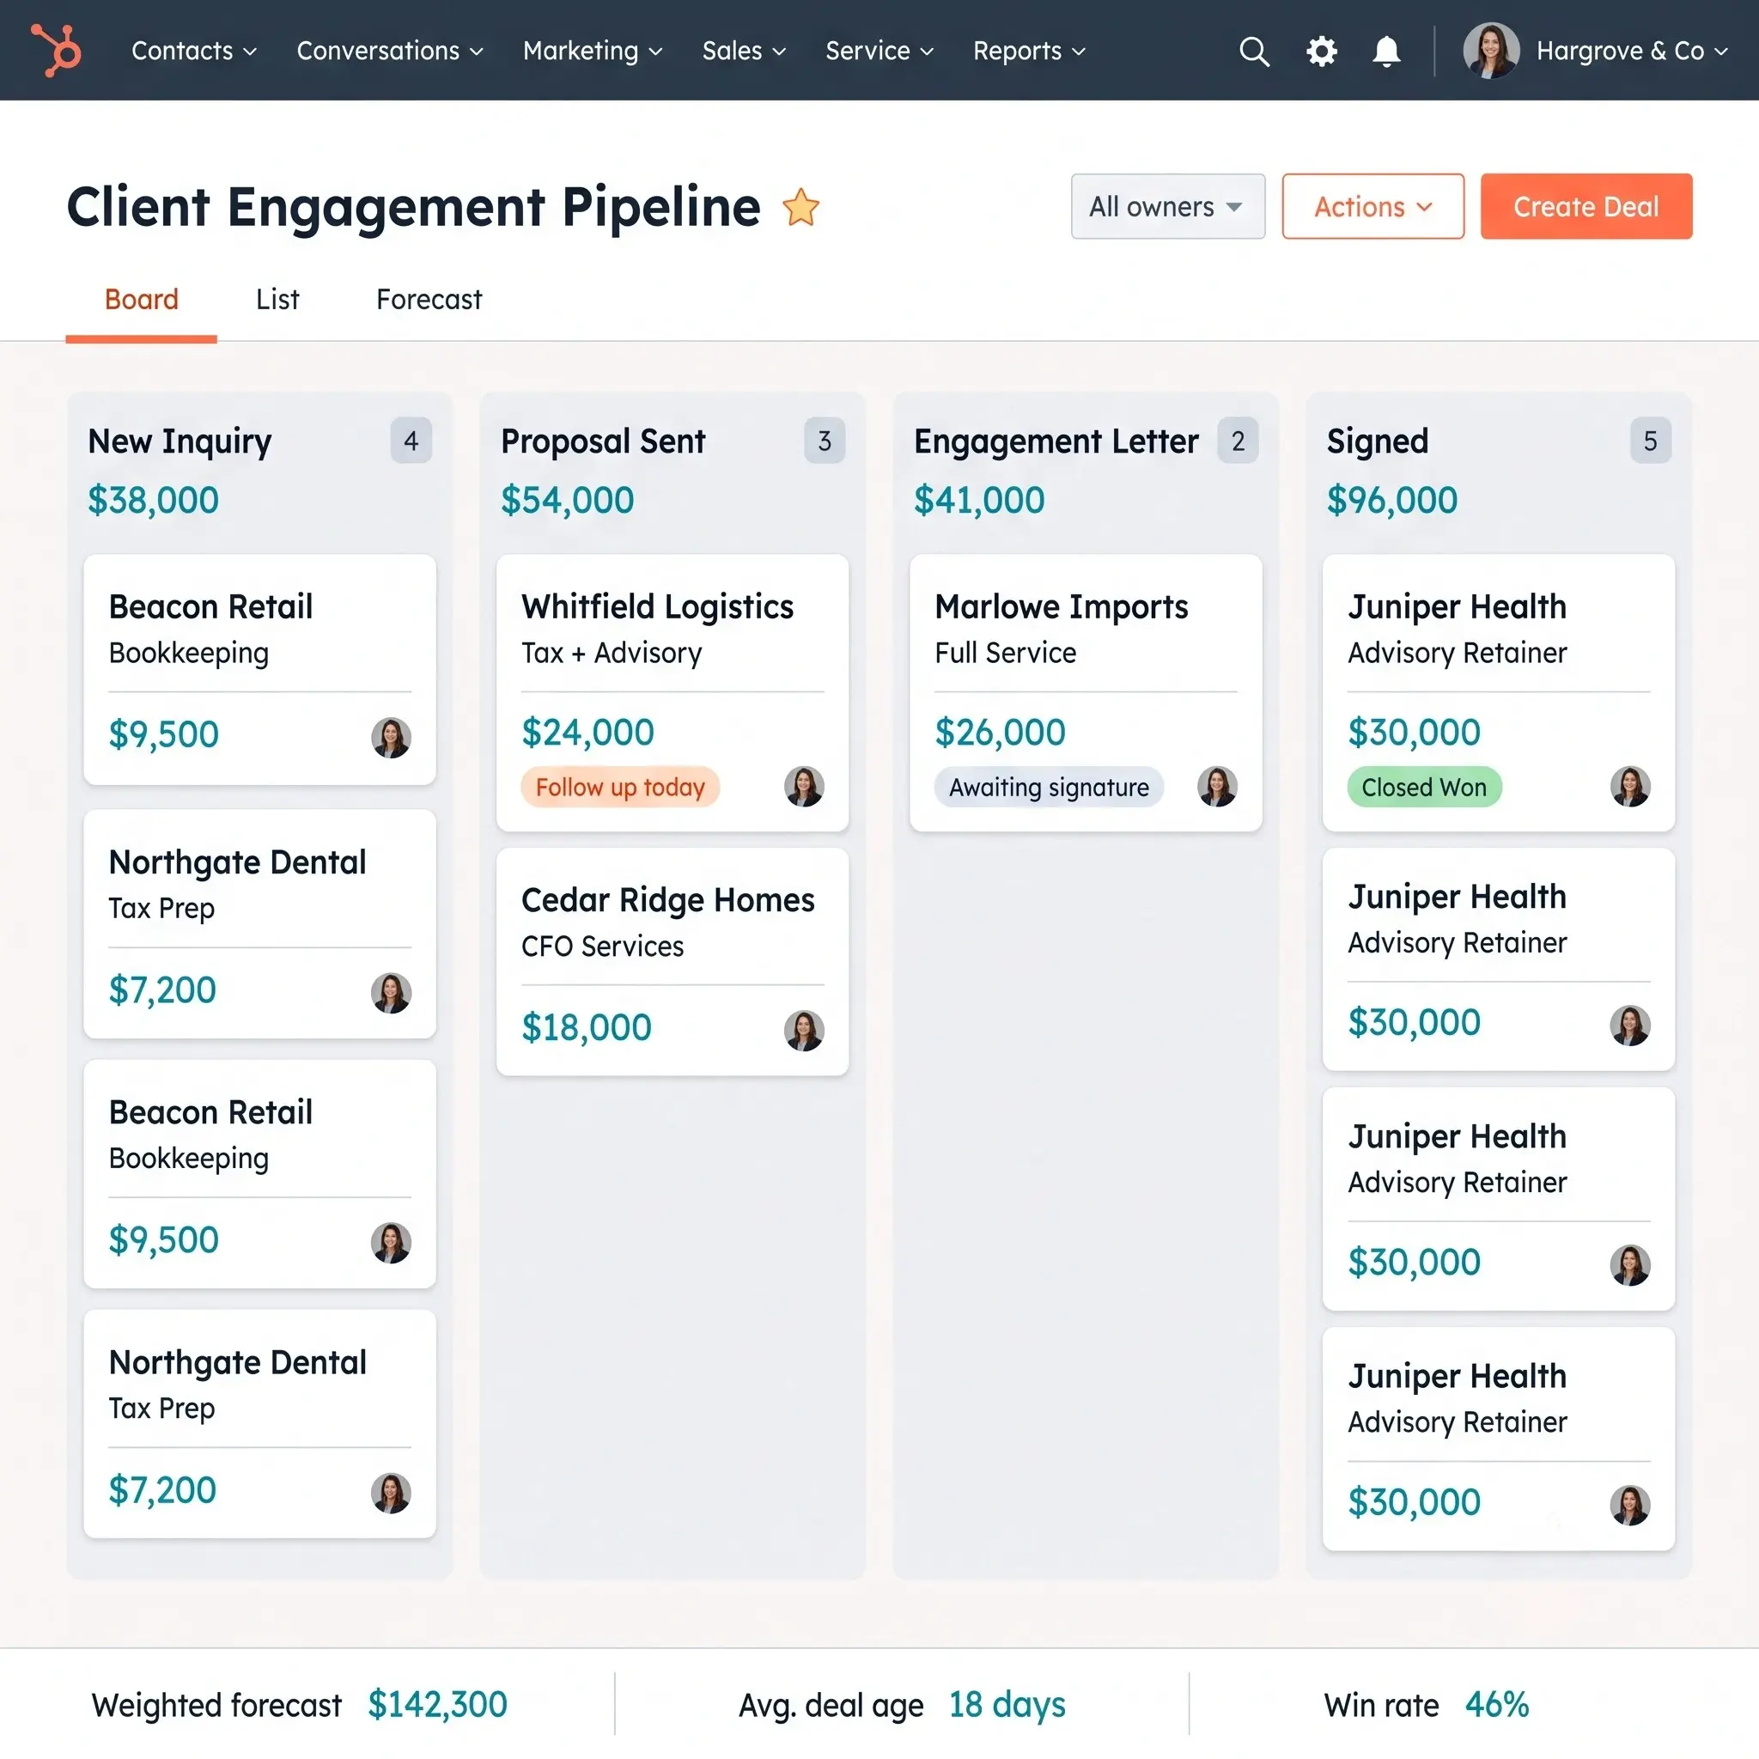The image size is (1759, 1759).
Task: Open the Sales menu
Action: pos(743,51)
